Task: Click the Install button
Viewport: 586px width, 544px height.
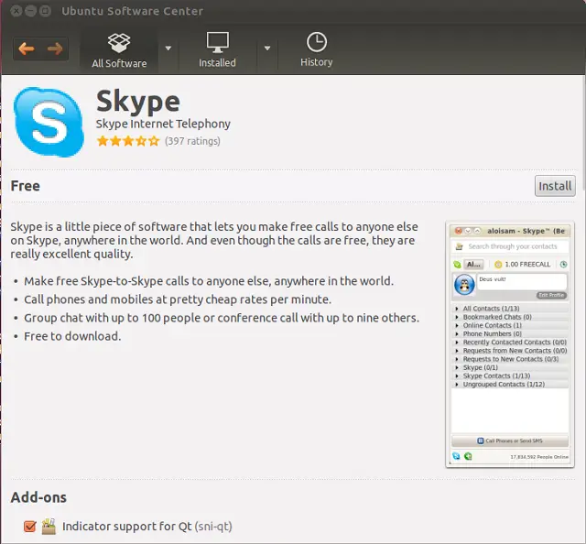Action: click(x=555, y=186)
